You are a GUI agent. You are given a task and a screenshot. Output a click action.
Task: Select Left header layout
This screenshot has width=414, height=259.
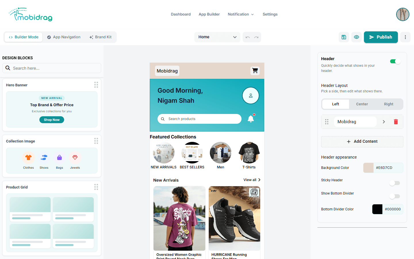(336, 104)
